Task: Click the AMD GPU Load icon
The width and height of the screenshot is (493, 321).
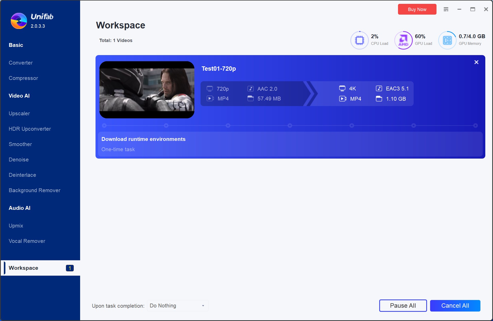Action: [x=403, y=40]
